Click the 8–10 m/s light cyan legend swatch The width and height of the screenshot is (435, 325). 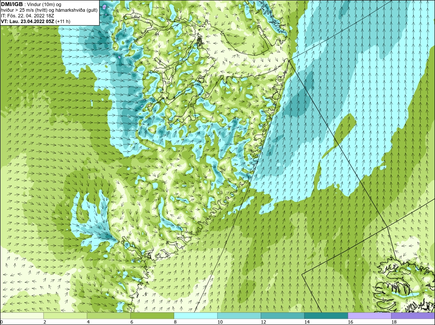click(196, 315)
